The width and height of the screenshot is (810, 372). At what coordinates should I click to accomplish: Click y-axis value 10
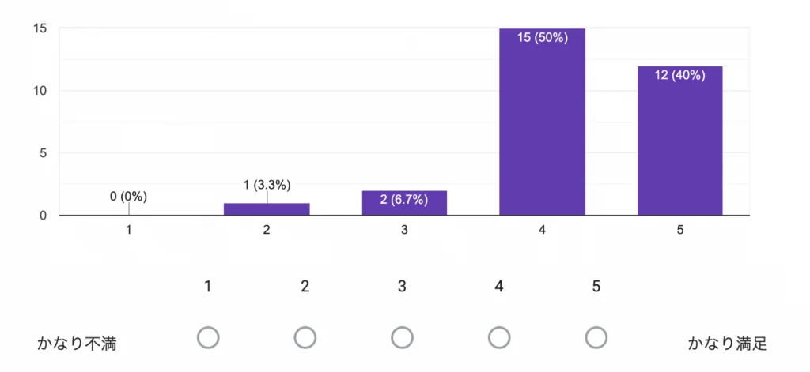pyautogui.click(x=40, y=91)
